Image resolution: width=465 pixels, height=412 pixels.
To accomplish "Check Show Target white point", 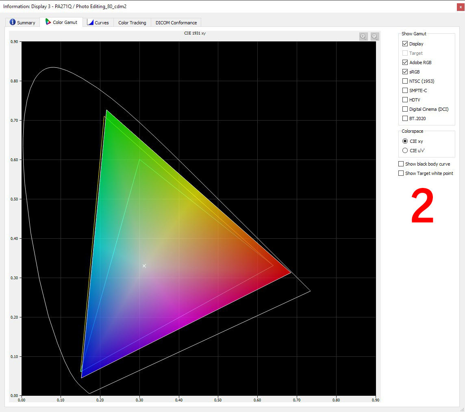I will (401, 173).
